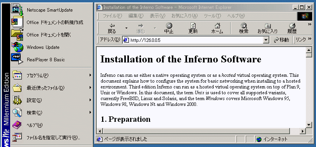The width and height of the screenshot is (316, 147).
Task: Expand the 検索(C) submenu arrow
Action: pyautogui.click(x=90, y=113)
